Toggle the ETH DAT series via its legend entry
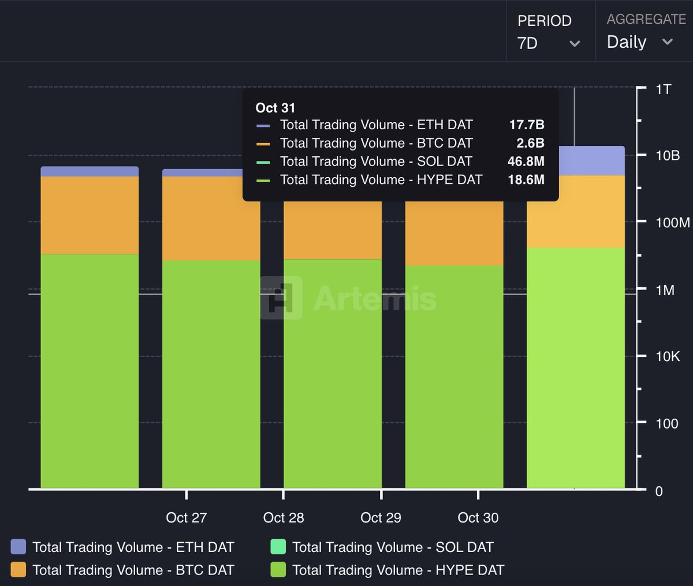The height and width of the screenshot is (586, 693). pyautogui.click(x=134, y=547)
